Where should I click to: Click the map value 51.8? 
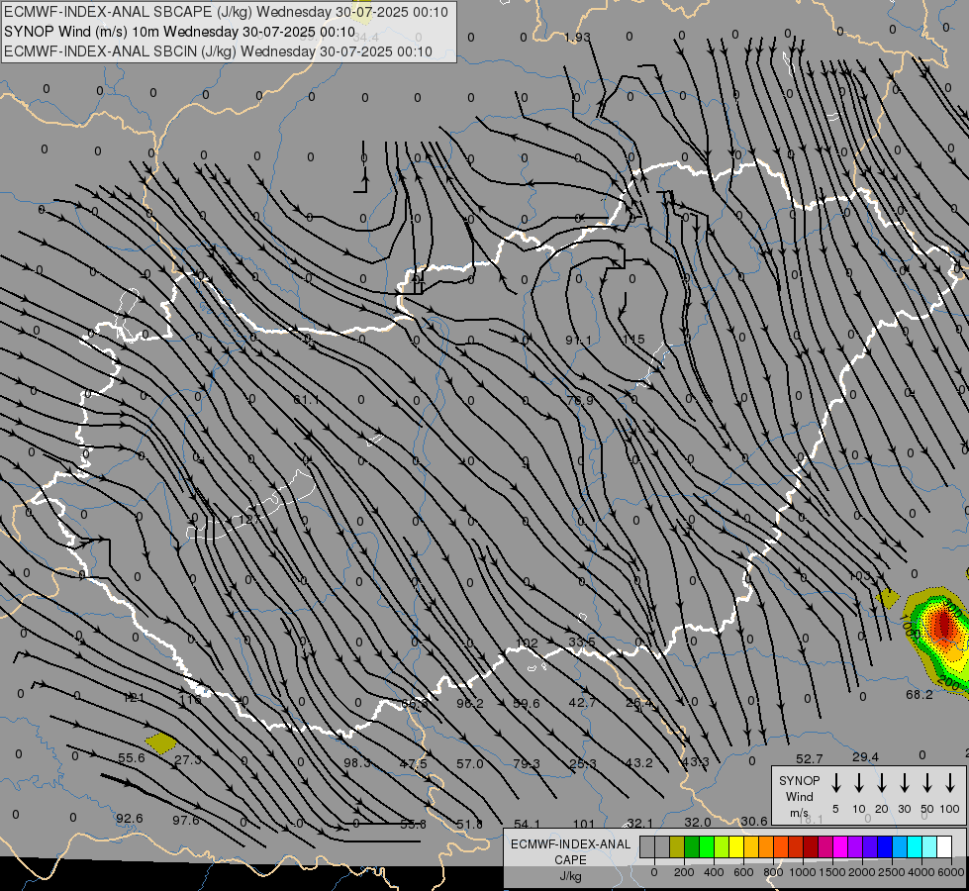coord(469,824)
